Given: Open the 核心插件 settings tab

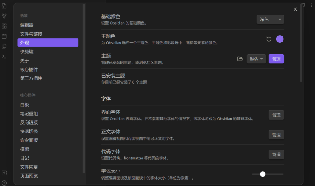Looking at the screenshot, I should (x=48, y=70).
